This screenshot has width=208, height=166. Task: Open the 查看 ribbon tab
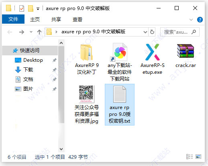point(77,20)
